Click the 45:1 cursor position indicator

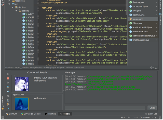[123, 117]
